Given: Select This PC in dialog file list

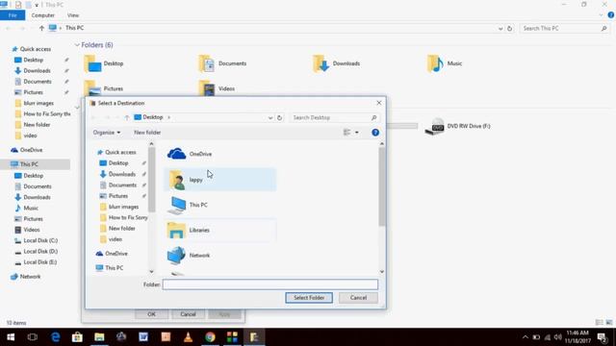Looking at the screenshot, I should (x=220, y=205).
